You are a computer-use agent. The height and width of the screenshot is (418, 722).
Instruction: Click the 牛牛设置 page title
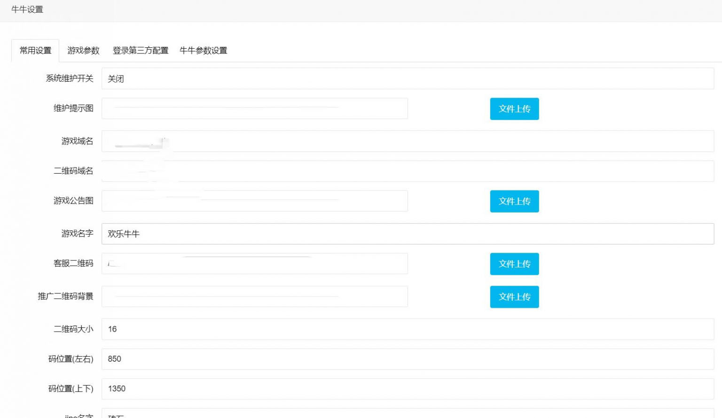tap(27, 9)
